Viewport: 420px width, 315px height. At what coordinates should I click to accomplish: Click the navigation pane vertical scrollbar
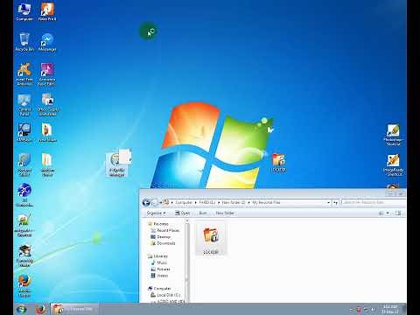click(187, 261)
